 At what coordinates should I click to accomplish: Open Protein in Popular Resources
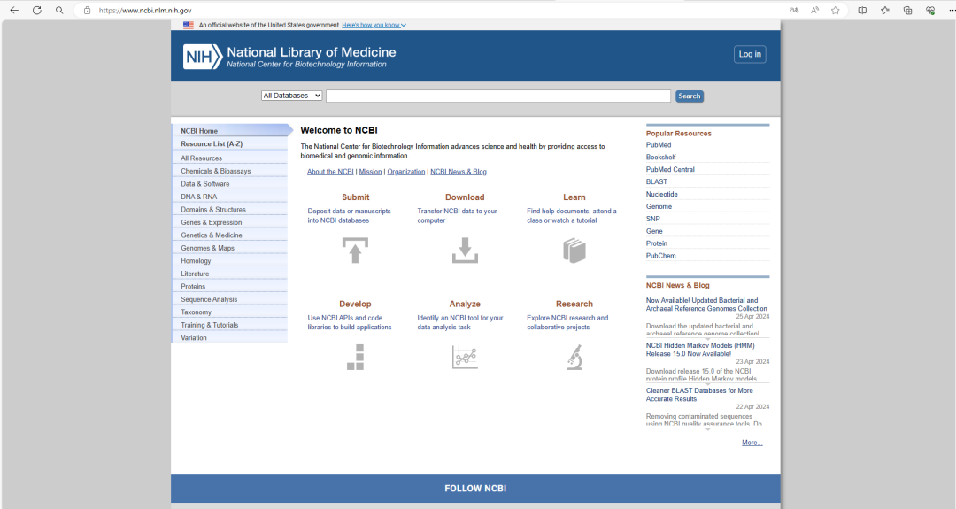tap(657, 243)
